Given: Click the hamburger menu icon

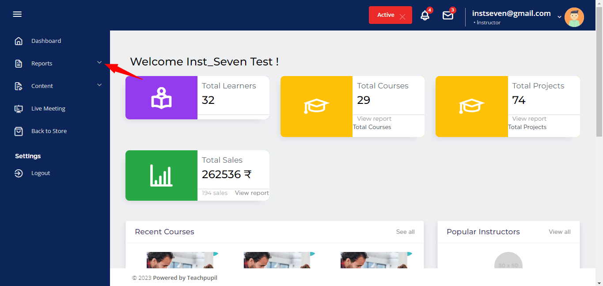Looking at the screenshot, I should pyautogui.click(x=17, y=15).
